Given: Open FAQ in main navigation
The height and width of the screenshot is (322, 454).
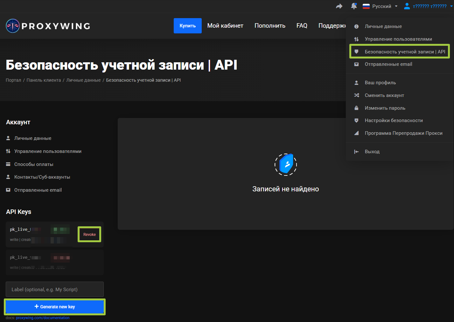Looking at the screenshot, I should [302, 26].
